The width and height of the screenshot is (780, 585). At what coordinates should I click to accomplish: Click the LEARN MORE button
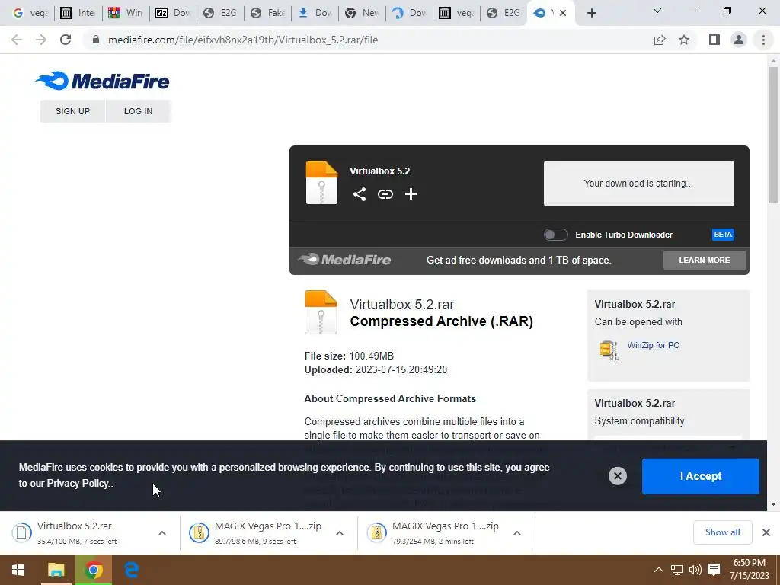[x=705, y=261]
